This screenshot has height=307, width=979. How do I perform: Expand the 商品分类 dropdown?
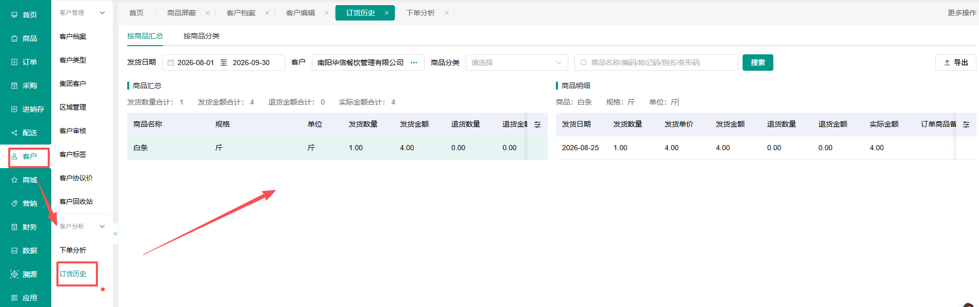tap(516, 63)
